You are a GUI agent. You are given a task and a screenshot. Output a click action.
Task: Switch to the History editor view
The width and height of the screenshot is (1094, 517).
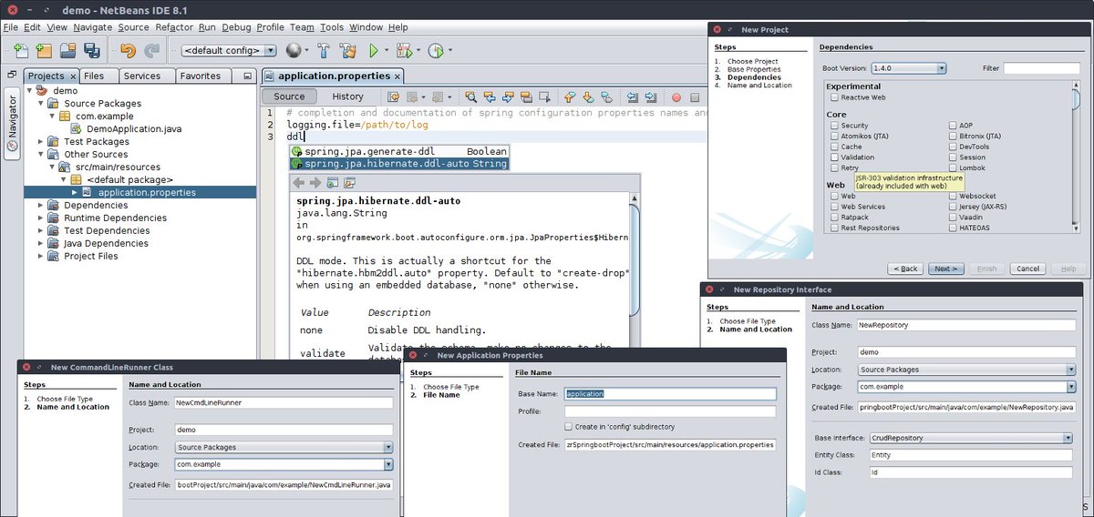click(347, 96)
